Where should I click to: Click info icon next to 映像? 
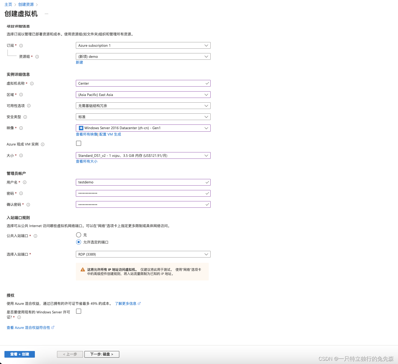[21, 128]
